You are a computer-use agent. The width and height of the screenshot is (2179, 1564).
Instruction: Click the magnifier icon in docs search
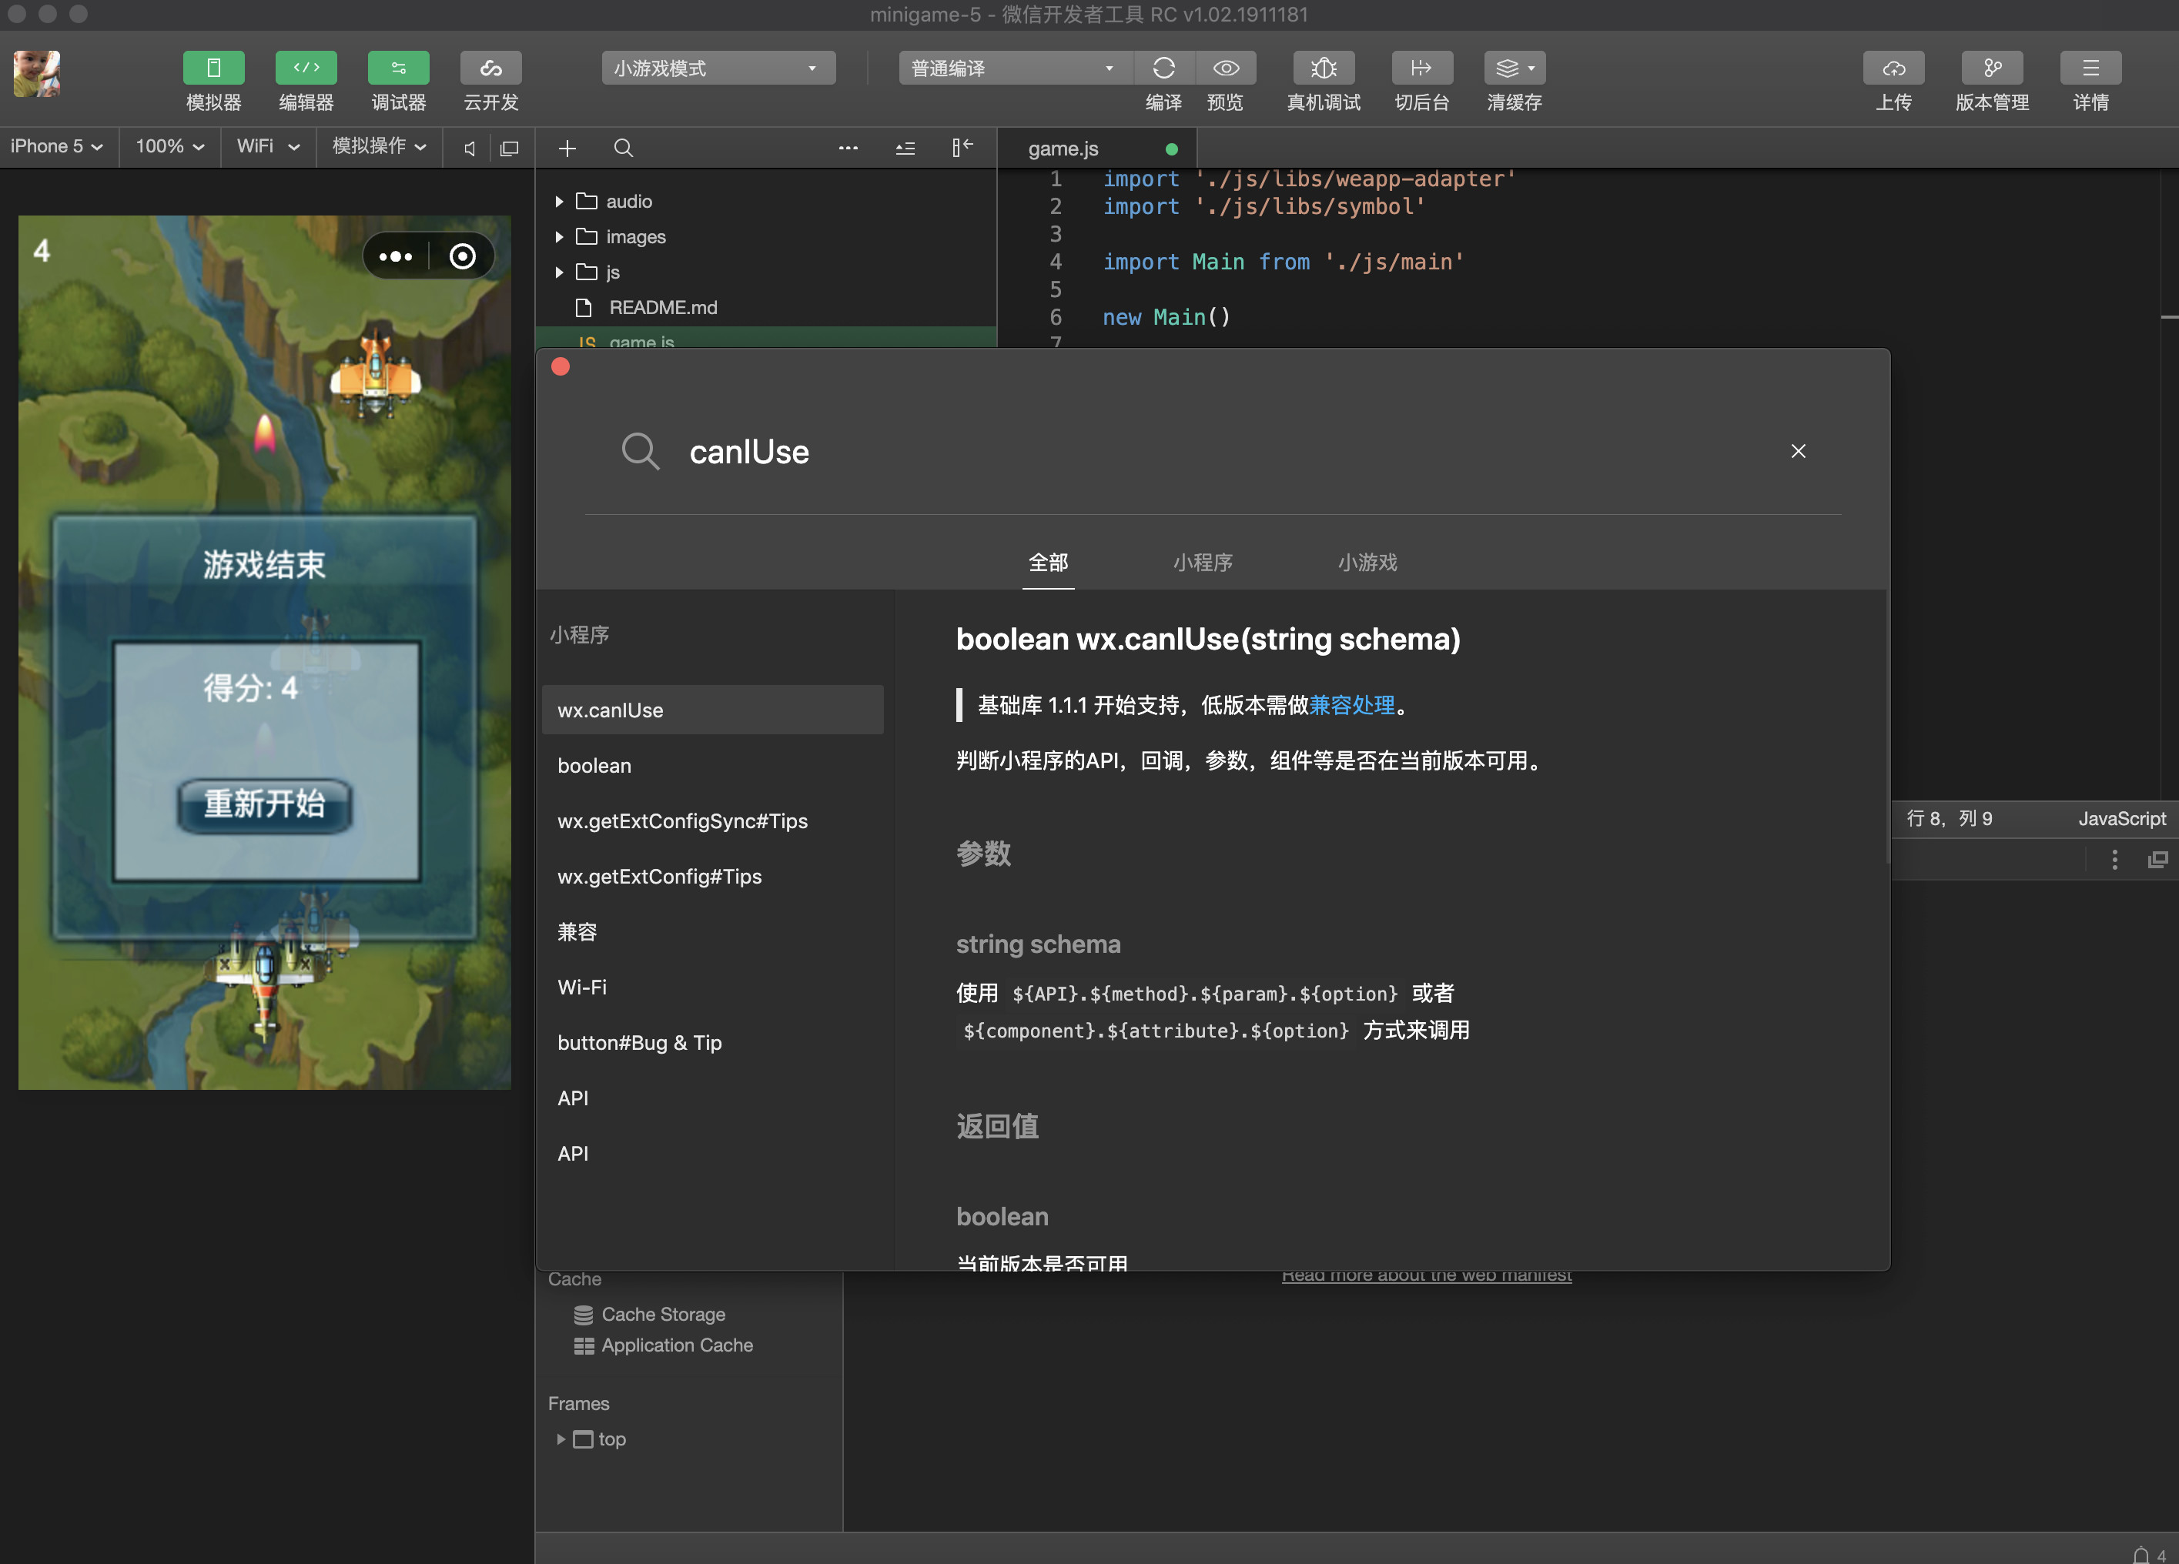tap(640, 452)
